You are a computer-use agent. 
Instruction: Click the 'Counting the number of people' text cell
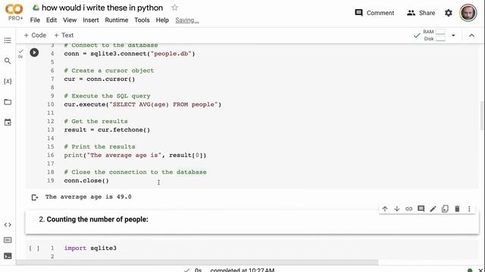(252, 222)
